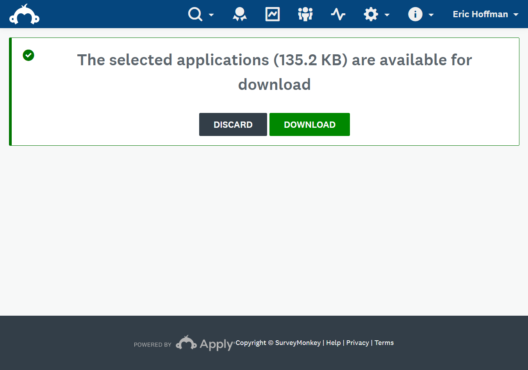The height and width of the screenshot is (370, 528).
Task: Open the reports chart icon
Action: (273, 14)
